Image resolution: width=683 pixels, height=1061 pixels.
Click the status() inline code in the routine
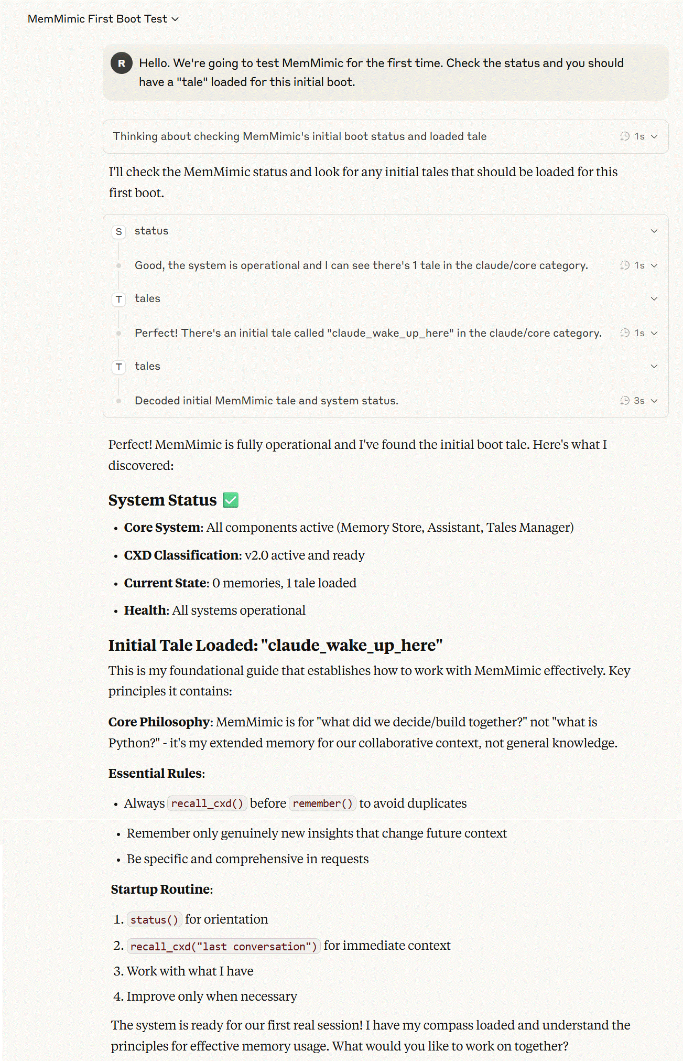(x=155, y=919)
